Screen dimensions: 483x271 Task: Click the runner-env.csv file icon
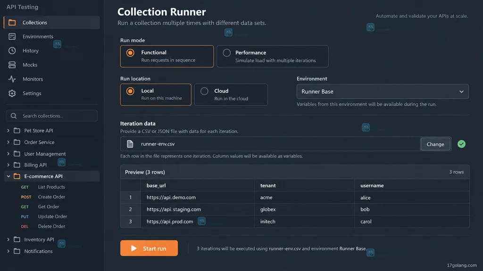click(x=130, y=144)
